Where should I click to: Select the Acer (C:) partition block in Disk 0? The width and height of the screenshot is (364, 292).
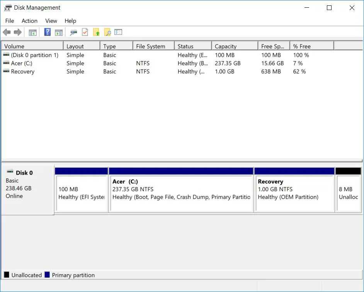point(181,190)
